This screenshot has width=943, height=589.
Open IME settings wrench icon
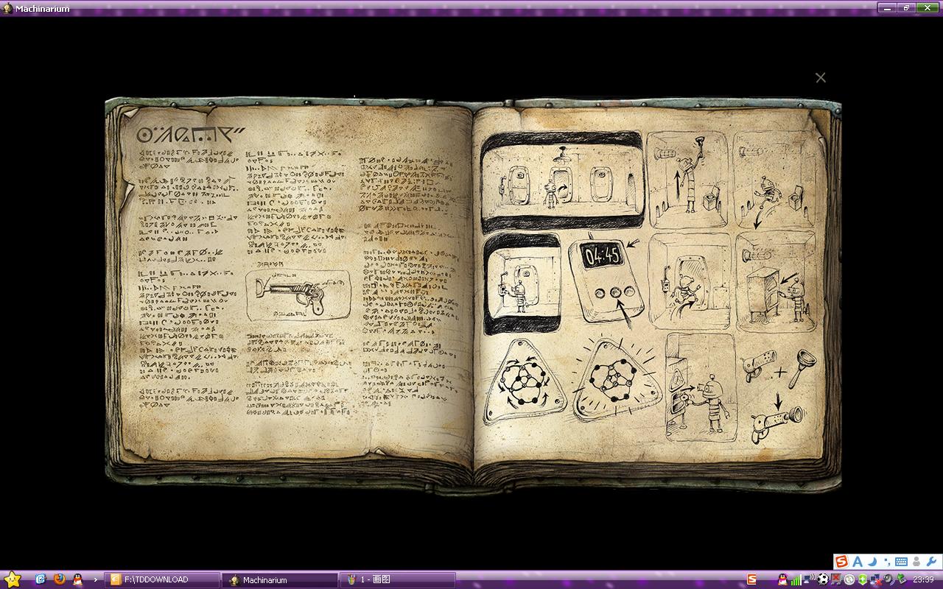[x=931, y=562]
